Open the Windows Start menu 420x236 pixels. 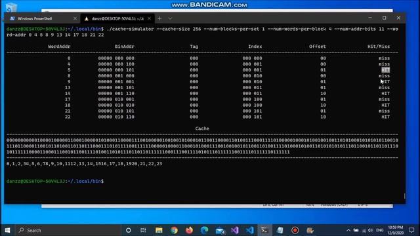click(7, 230)
